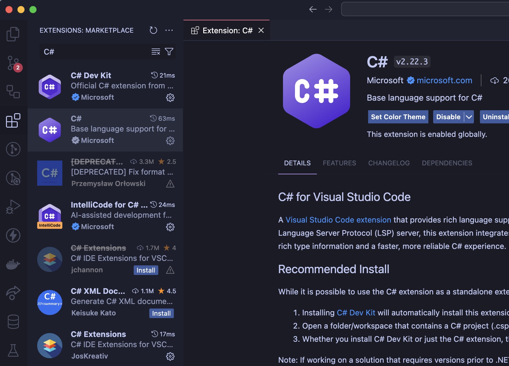The width and height of the screenshot is (509, 366).
Task: Open the lightning bolt activity bar view
Action: (x=13, y=235)
